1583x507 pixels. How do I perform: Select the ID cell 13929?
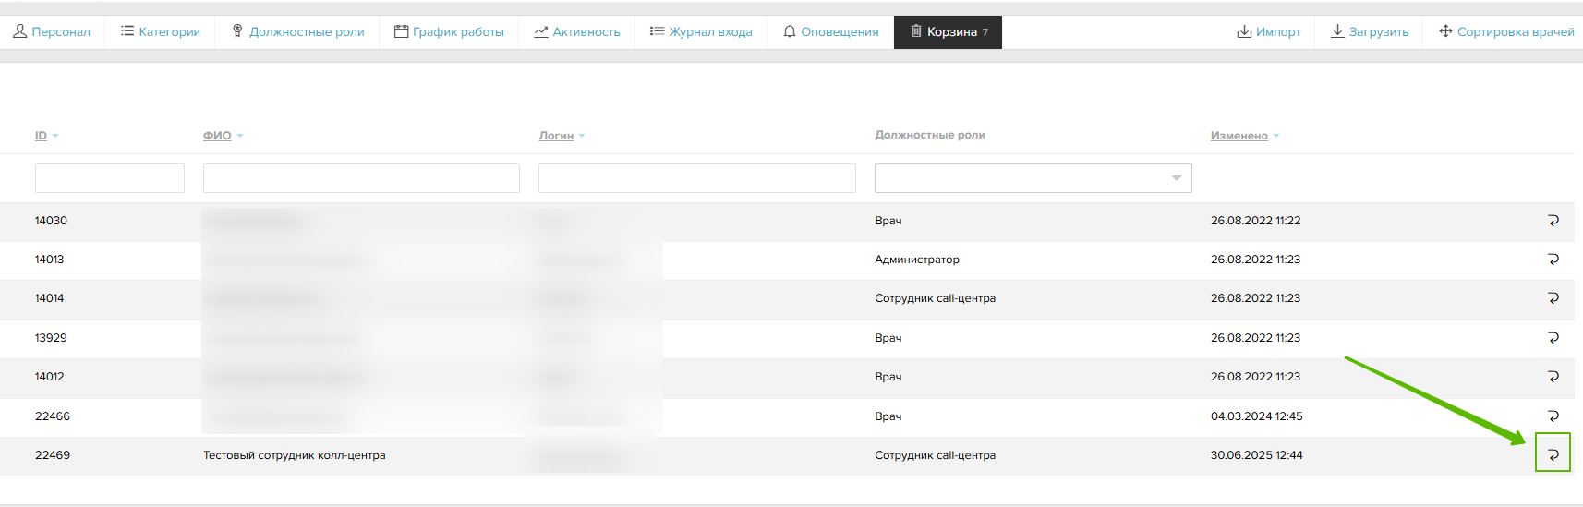pyautogui.click(x=51, y=338)
